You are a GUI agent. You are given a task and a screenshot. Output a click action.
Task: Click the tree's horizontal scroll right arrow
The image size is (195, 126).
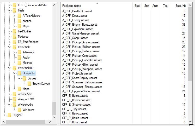[x=50, y=122]
